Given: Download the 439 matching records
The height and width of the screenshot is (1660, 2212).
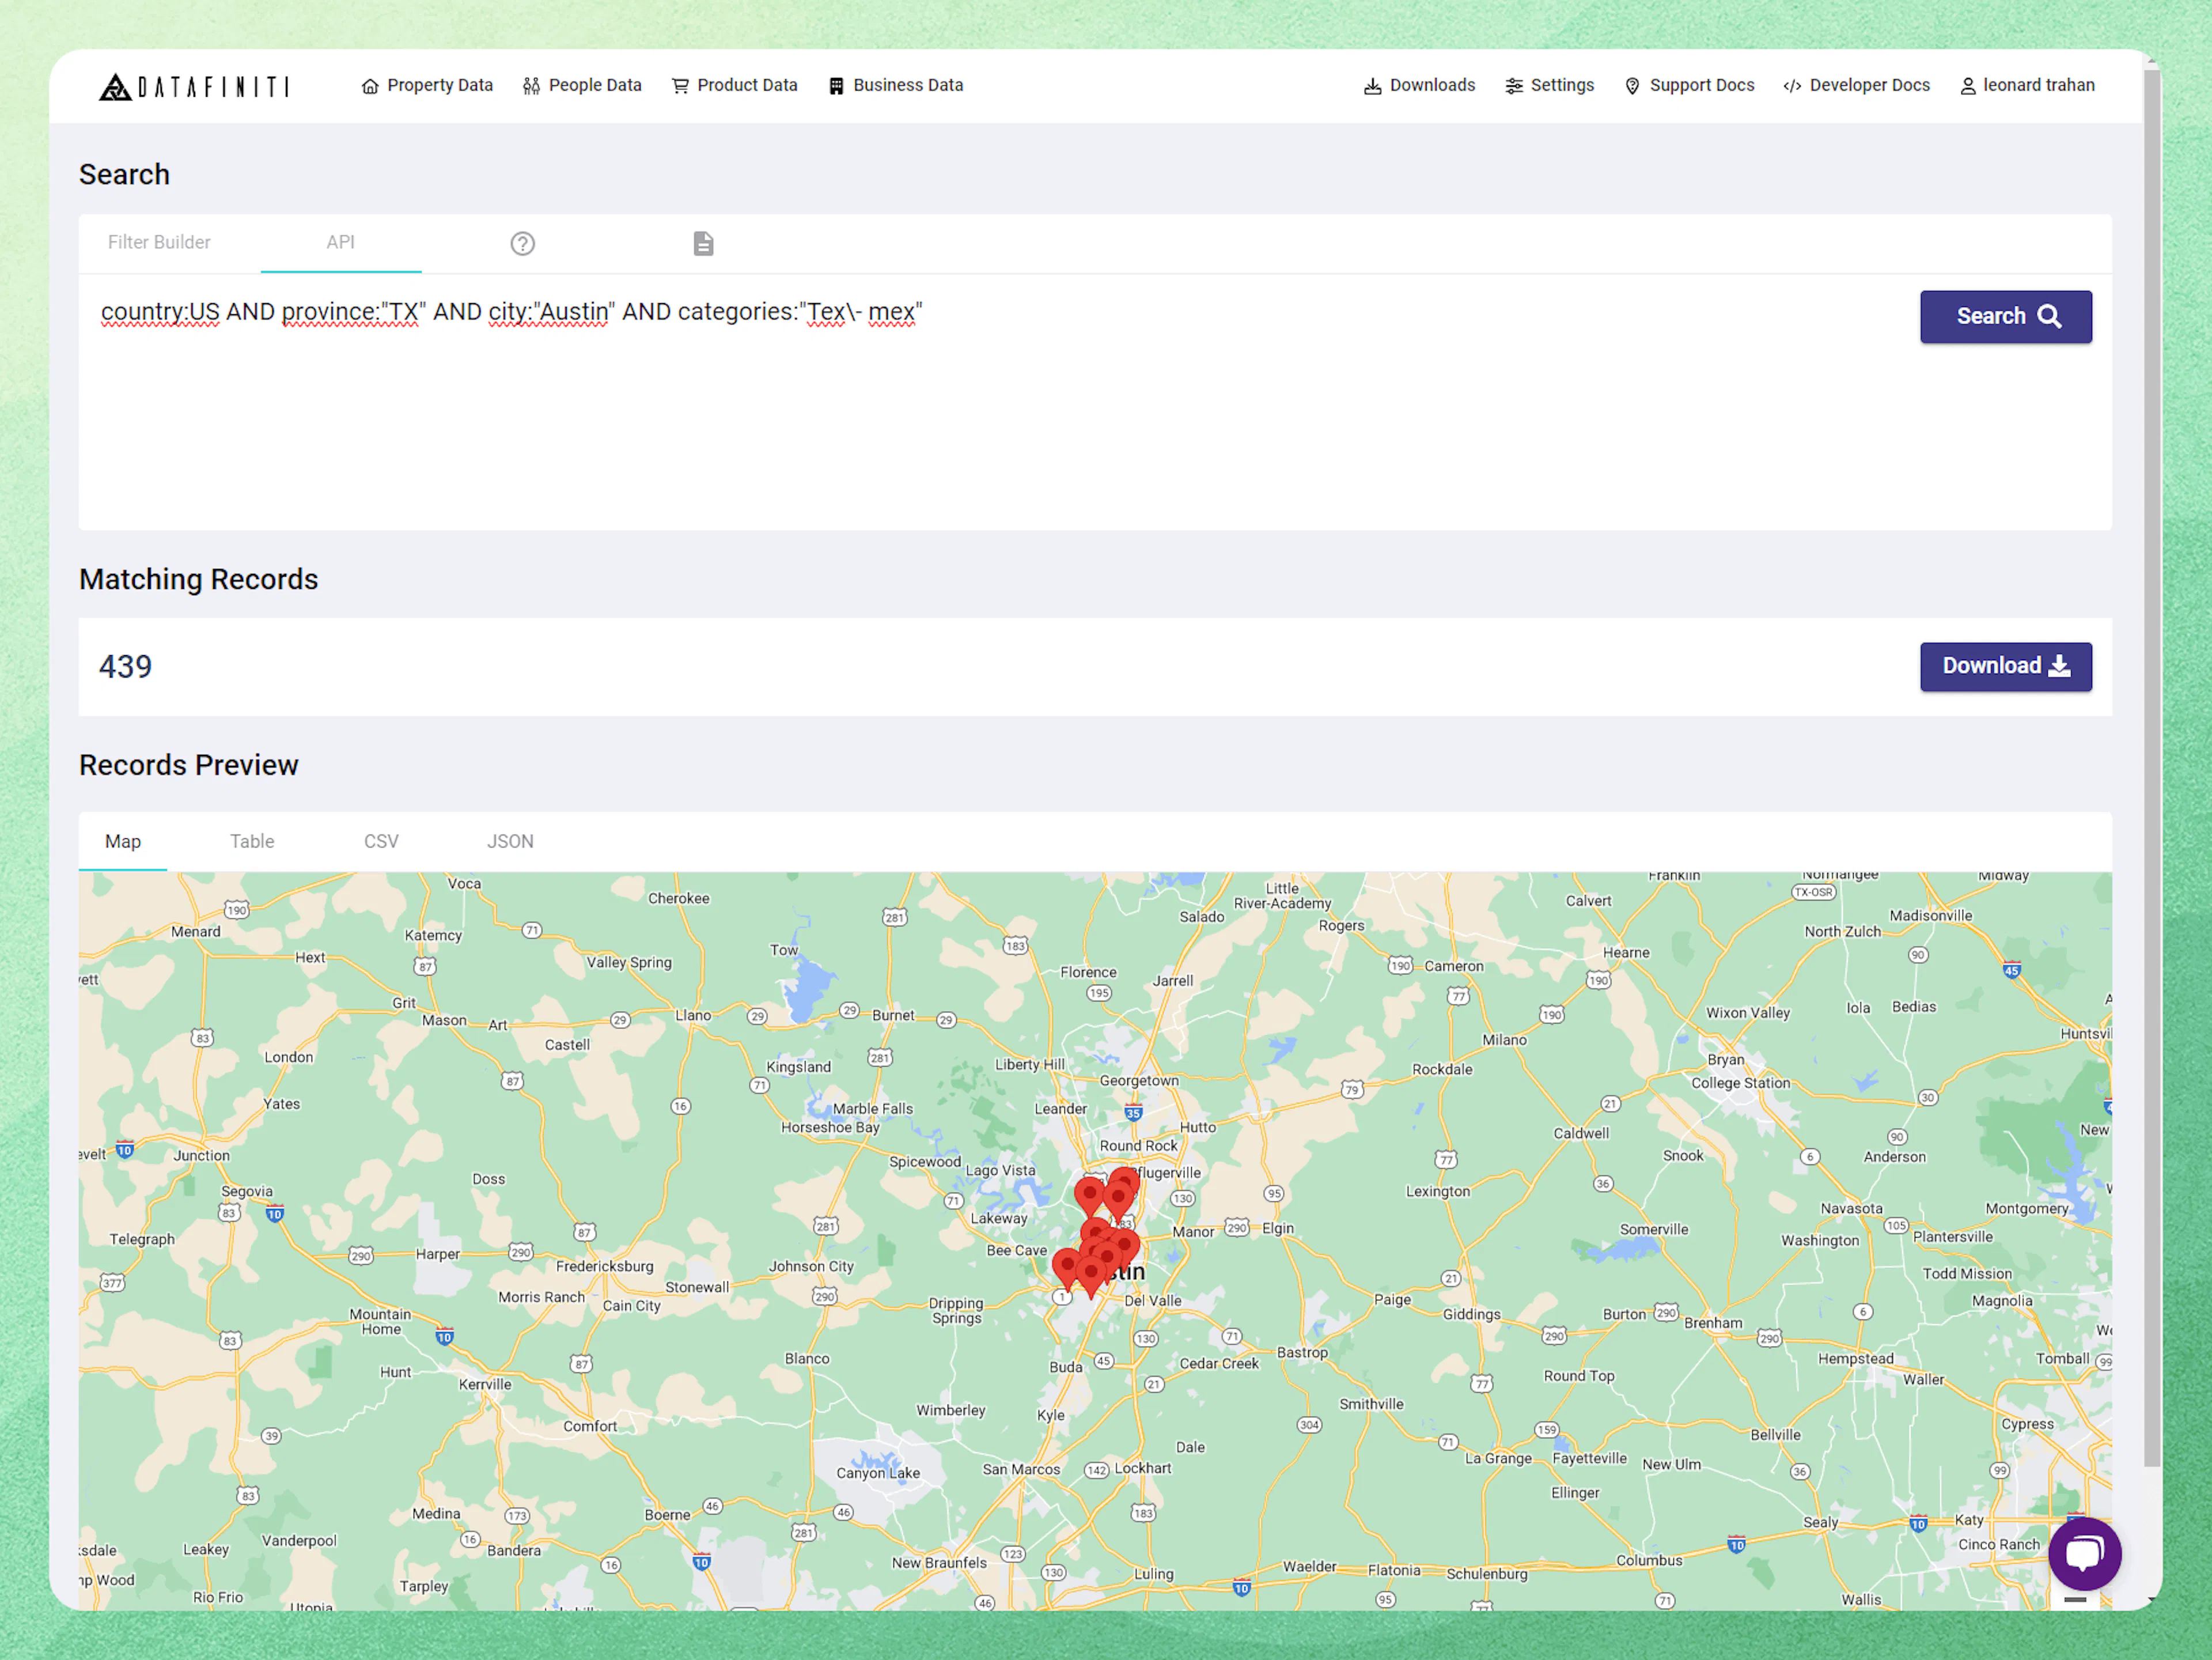Looking at the screenshot, I should [2005, 666].
